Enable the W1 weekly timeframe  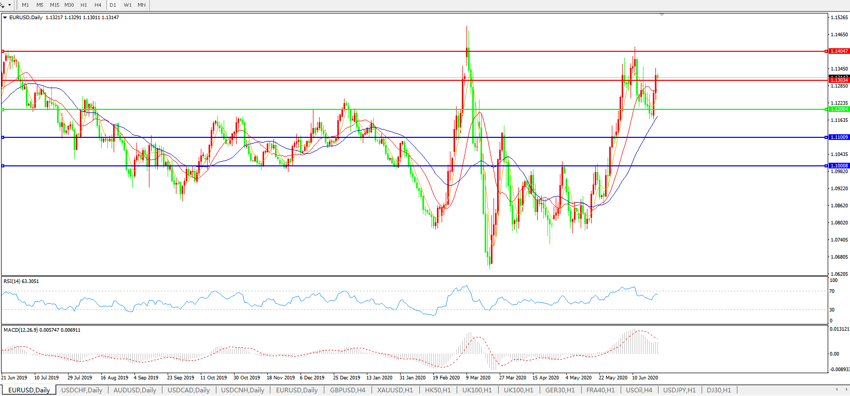[128, 5]
